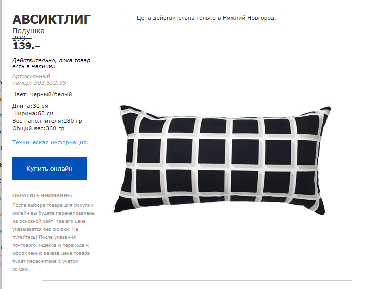Click the horizontal divider below the product

tap(197, 280)
